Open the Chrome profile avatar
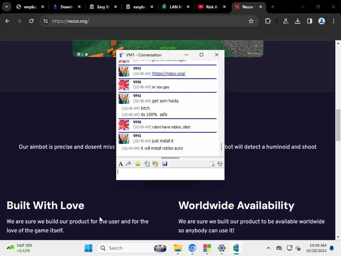The width and height of the screenshot is (341, 256). click(x=322, y=21)
